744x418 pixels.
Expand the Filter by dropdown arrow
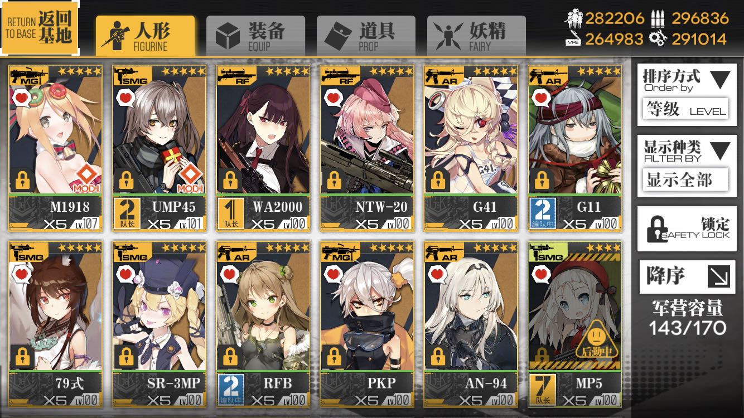[719, 150]
